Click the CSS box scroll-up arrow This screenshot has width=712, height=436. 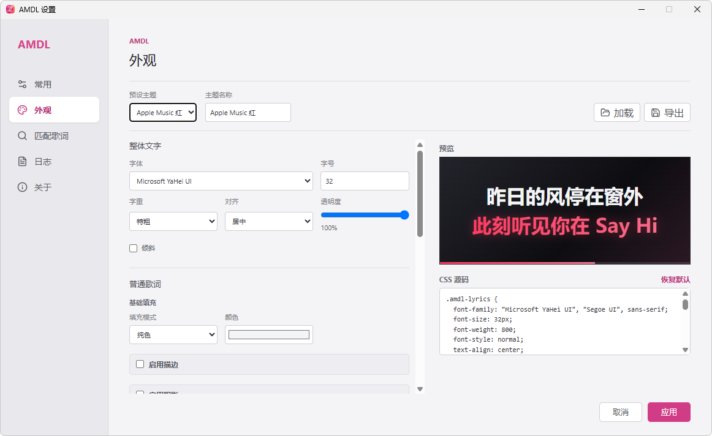(x=685, y=293)
